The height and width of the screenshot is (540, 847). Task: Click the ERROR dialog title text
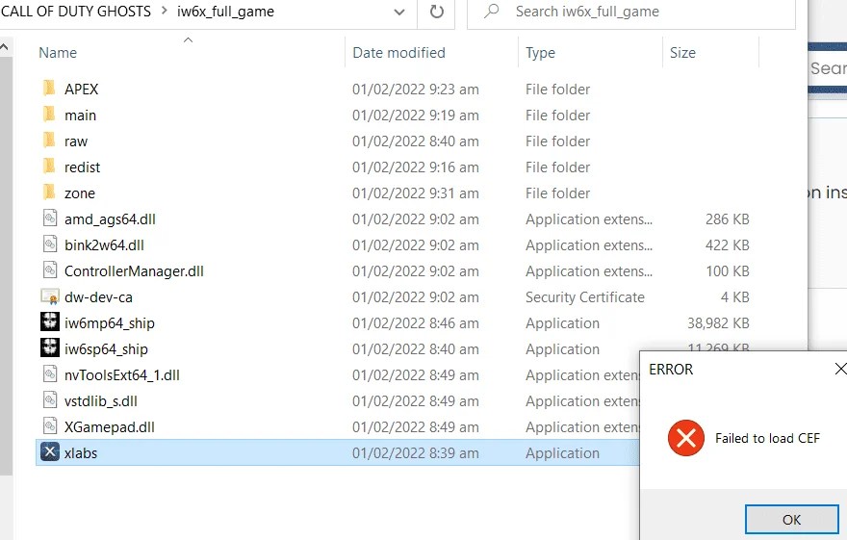670,370
